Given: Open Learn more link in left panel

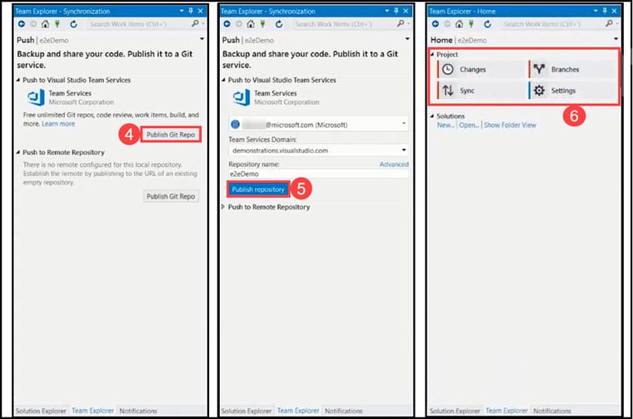Looking at the screenshot, I should (58, 124).
